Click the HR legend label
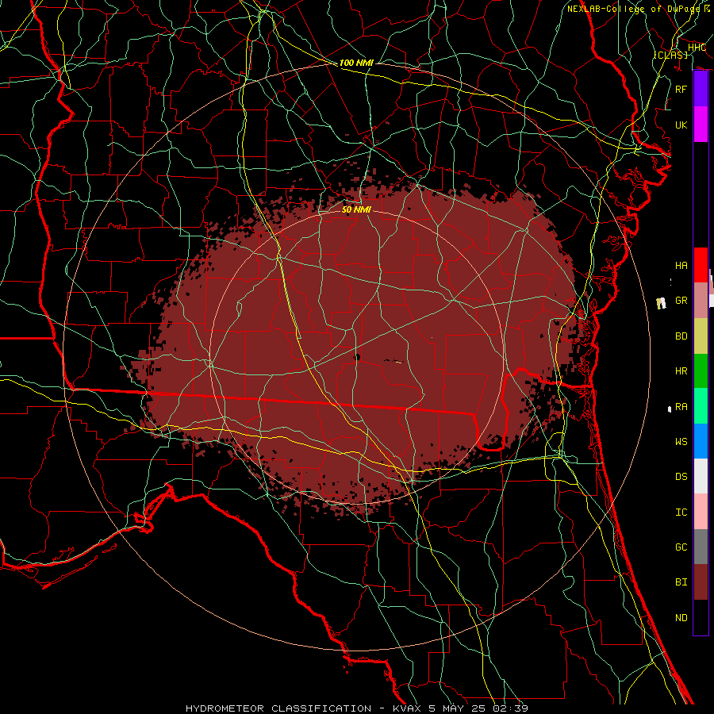The image size is (714, 714). (x=681, y=371)
